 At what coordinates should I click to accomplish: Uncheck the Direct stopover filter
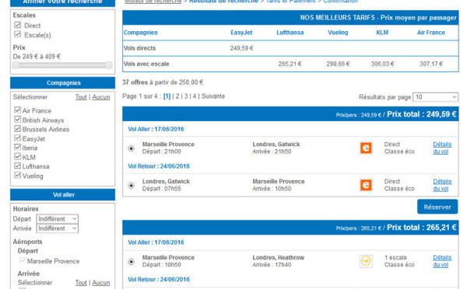pyautogui.click(x=18, y=25)
